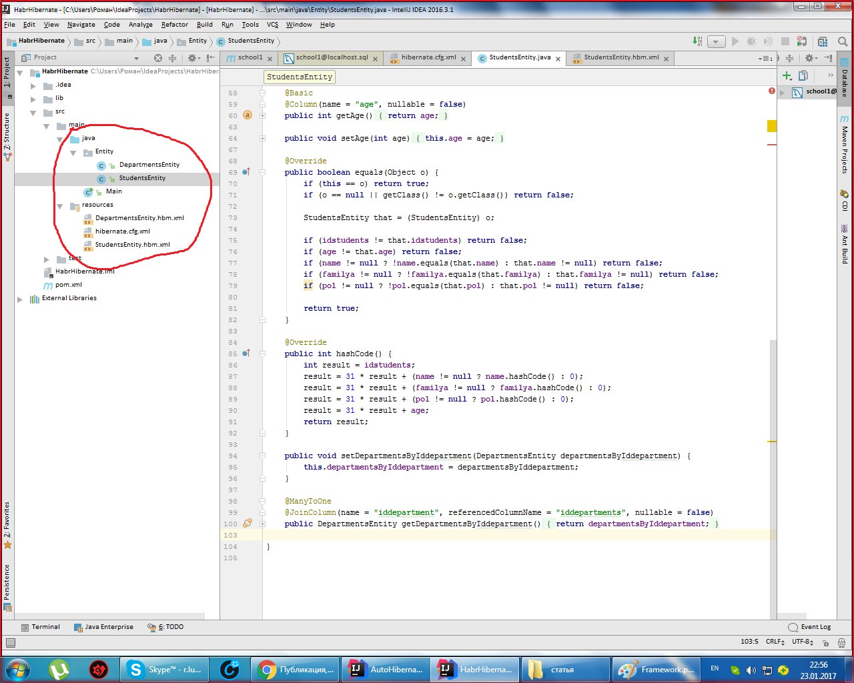The width and height of the screenshot is (854, 683).
Task: Open Project Structure icon in toolbar
Action: pyautogui.click(x=823, y=41)
